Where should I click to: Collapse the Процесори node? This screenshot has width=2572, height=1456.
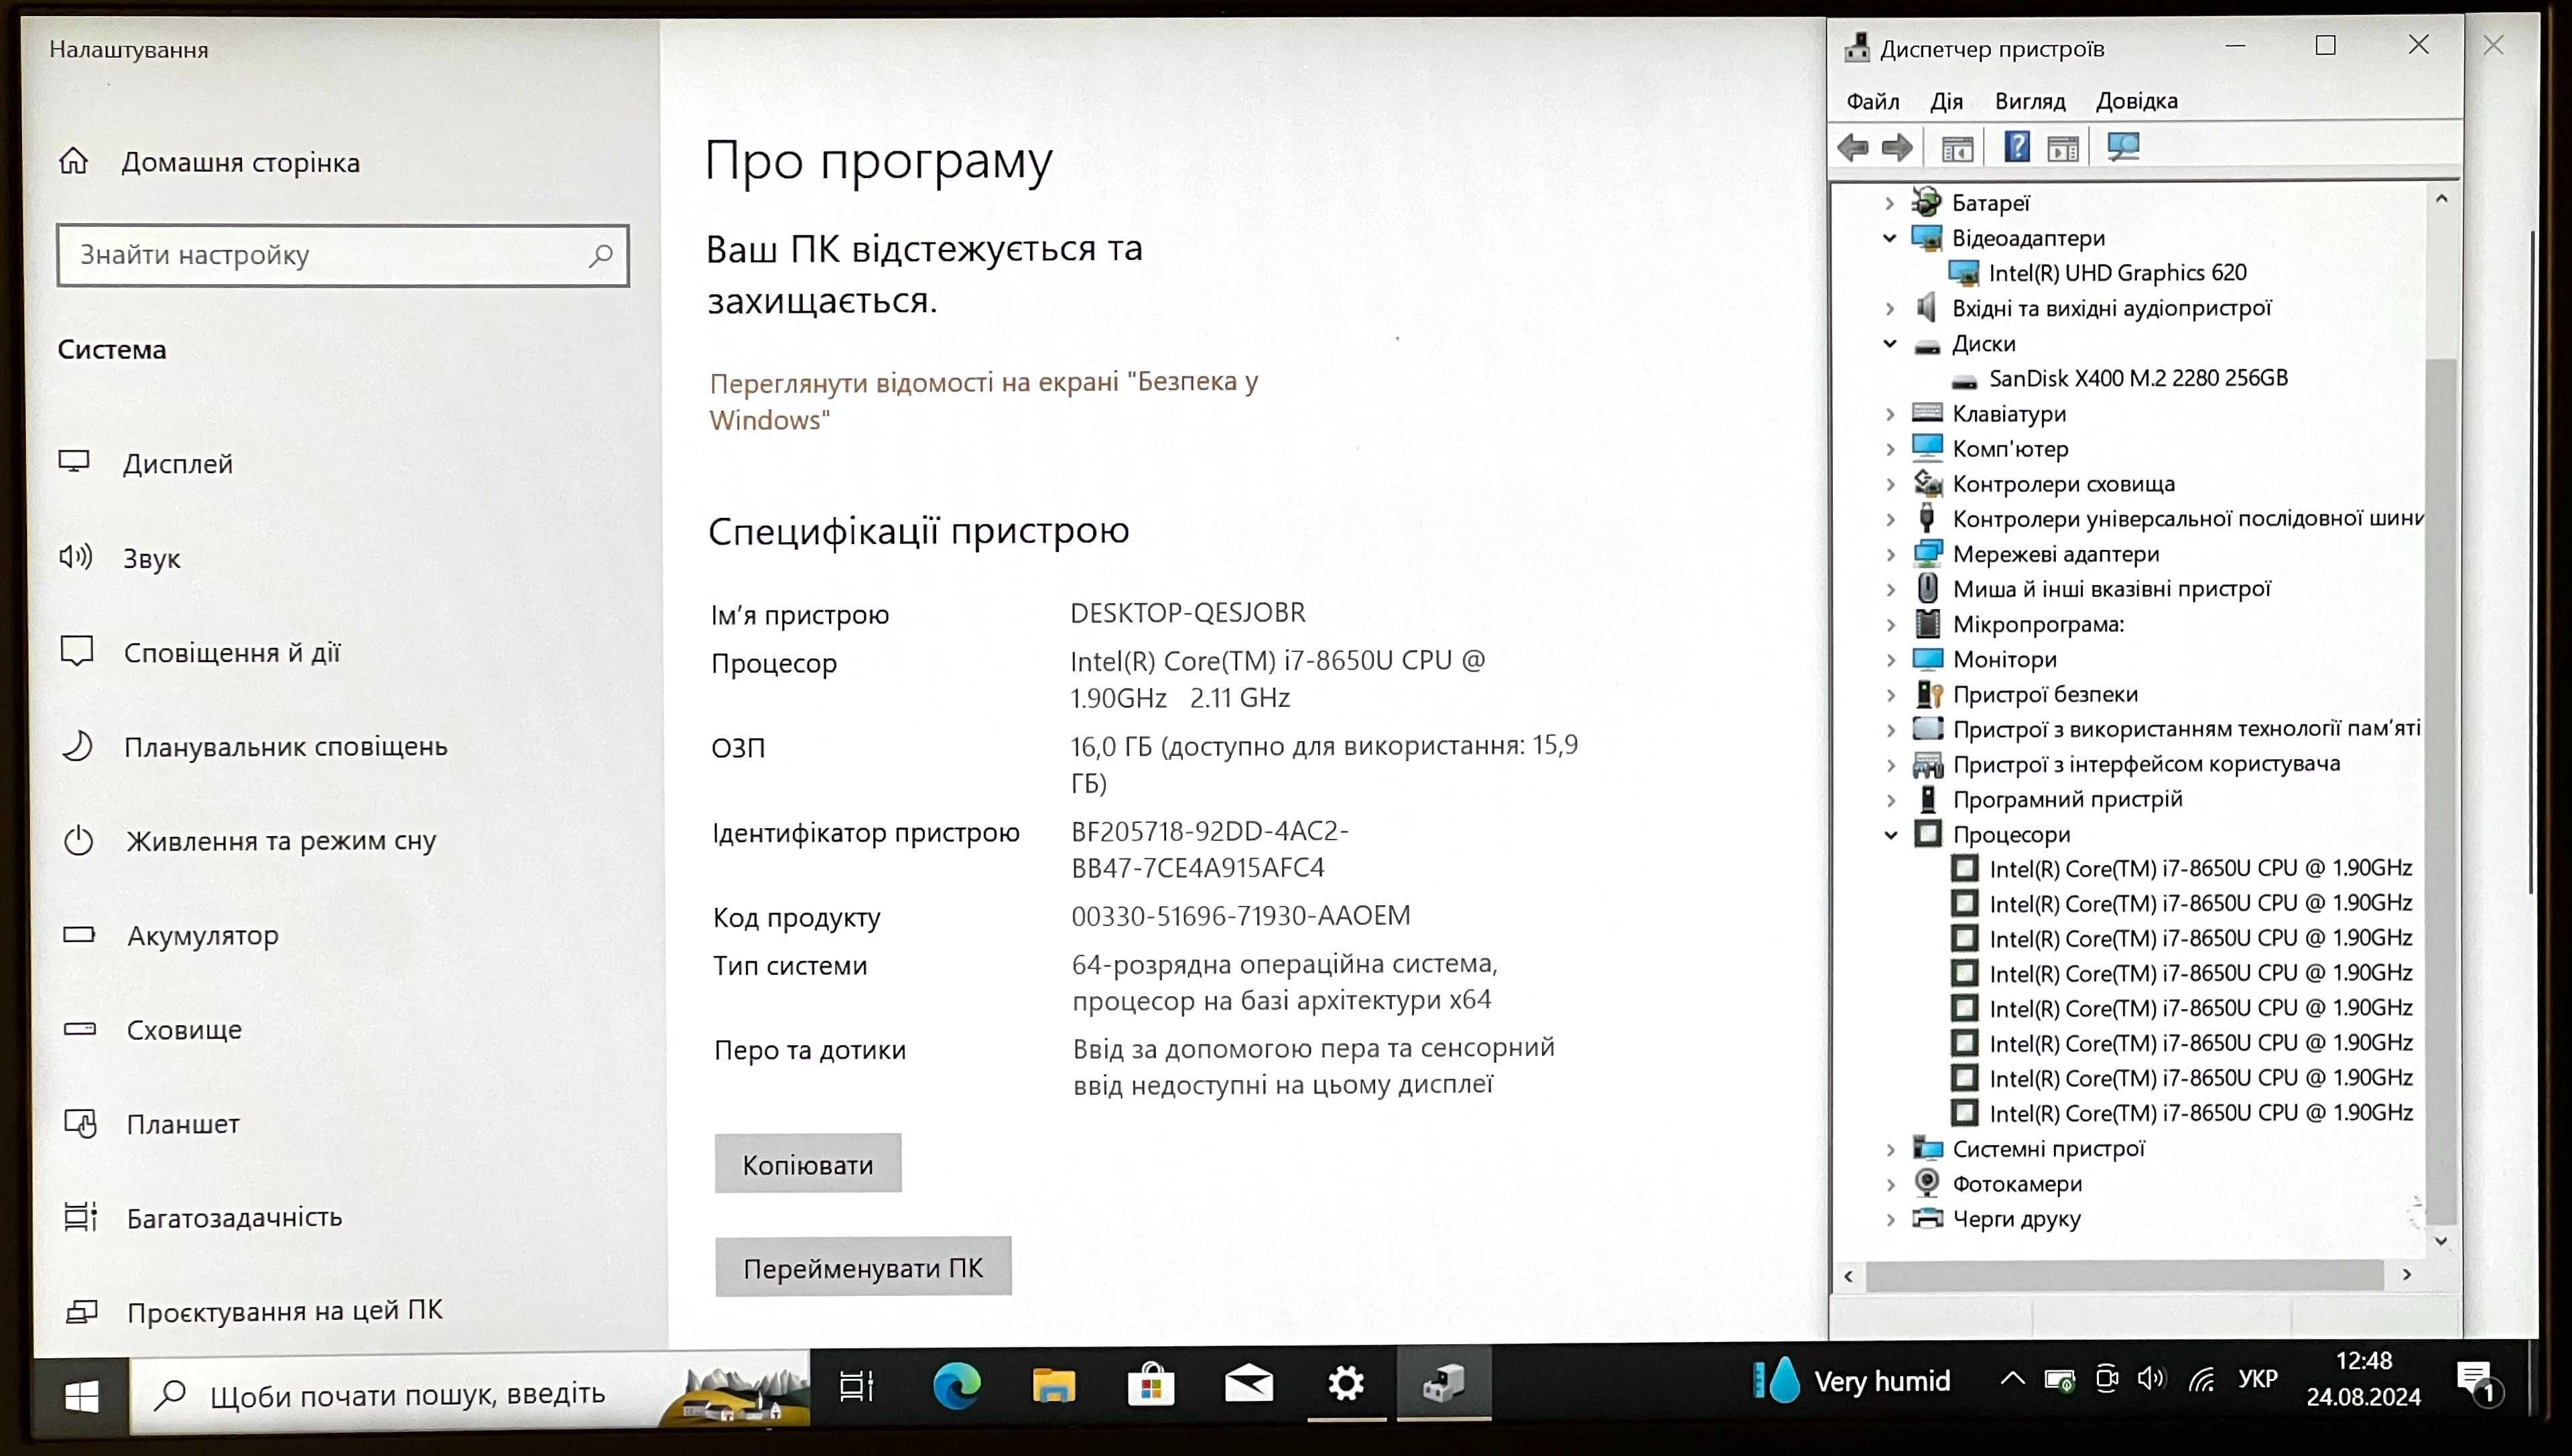1891,834
